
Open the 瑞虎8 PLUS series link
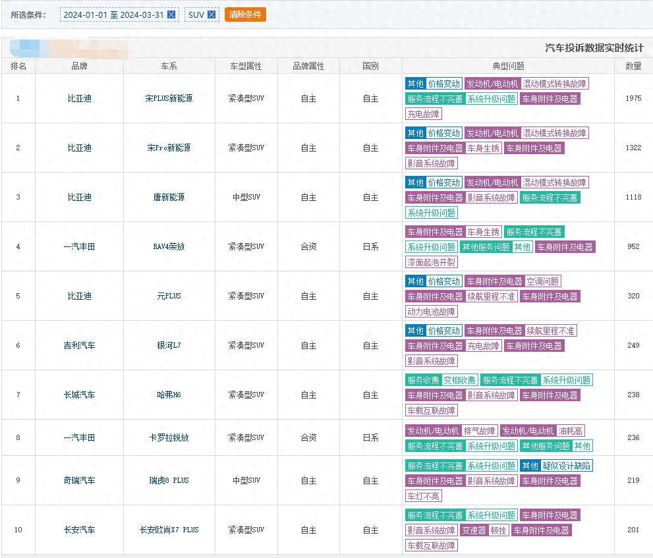pyautogui.click(x=169, y=480)
